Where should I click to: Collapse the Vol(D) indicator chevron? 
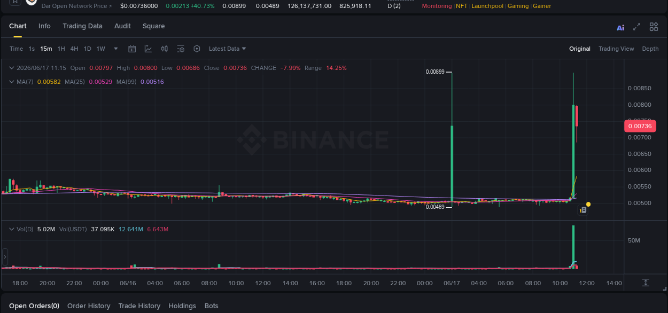pyautogui.click(x=12, y=229)
